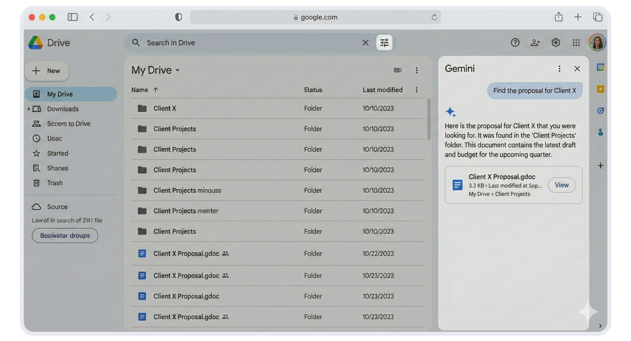Open Google Tasks in the side panel
Viewport: 631px width, 341px height.
pyautogui.click(x=600, y=110)
